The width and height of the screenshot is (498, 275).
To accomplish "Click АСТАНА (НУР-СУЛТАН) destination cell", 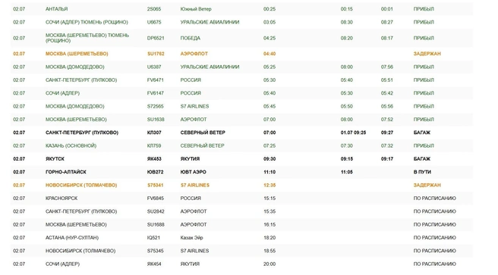I will point(72,238).
